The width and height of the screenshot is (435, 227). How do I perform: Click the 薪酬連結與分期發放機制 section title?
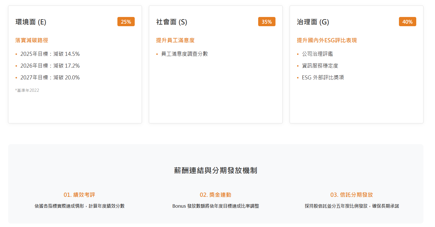(215, 170)
